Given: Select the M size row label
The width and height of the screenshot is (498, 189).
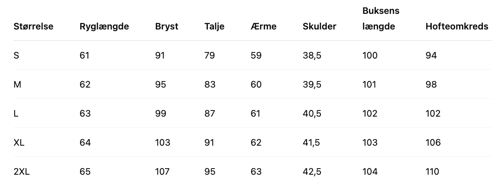Looking at the screenshot, I should [x=17, y=85].
